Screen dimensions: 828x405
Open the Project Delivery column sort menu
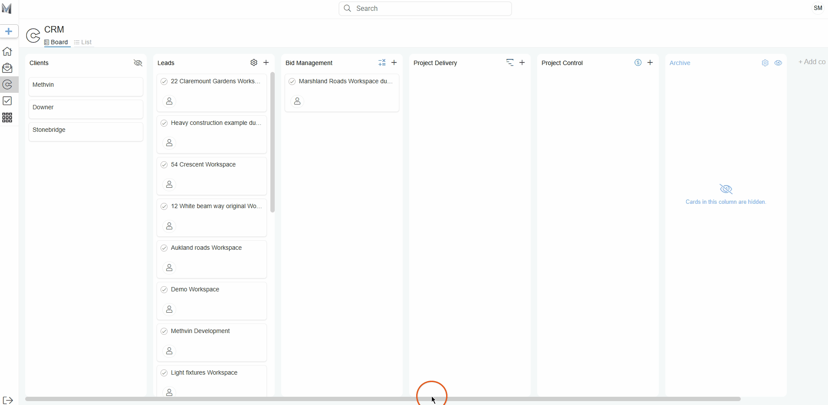(x=510, y=62)
